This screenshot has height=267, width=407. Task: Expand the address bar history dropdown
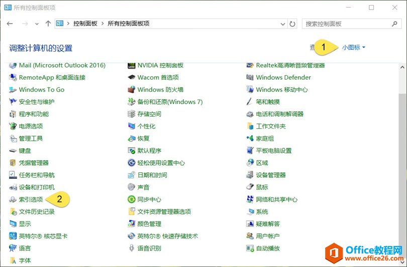tap(283, 24)
